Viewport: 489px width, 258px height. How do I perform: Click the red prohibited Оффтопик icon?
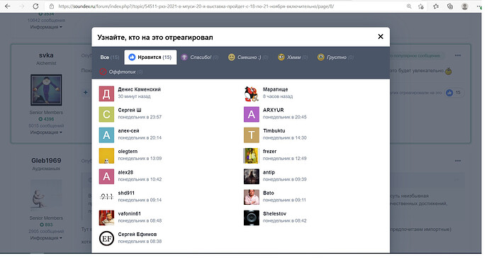pos(103,72)
